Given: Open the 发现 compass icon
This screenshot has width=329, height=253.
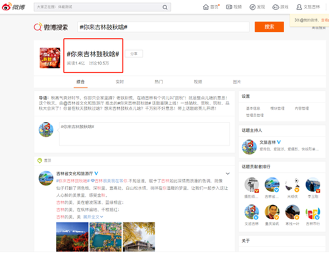Looking at the screenshot, I should (x=253, y=7).
